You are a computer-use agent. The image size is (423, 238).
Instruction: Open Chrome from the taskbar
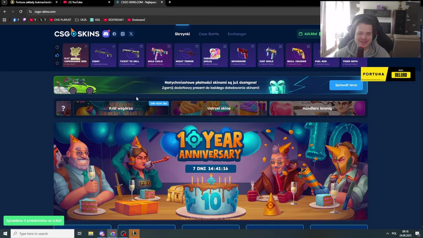113,234
